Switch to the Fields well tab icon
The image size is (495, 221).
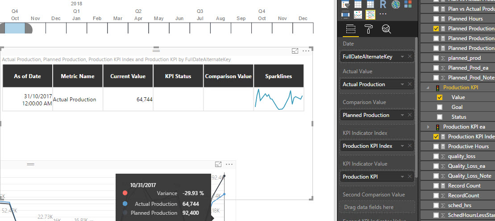coord(351,29)
